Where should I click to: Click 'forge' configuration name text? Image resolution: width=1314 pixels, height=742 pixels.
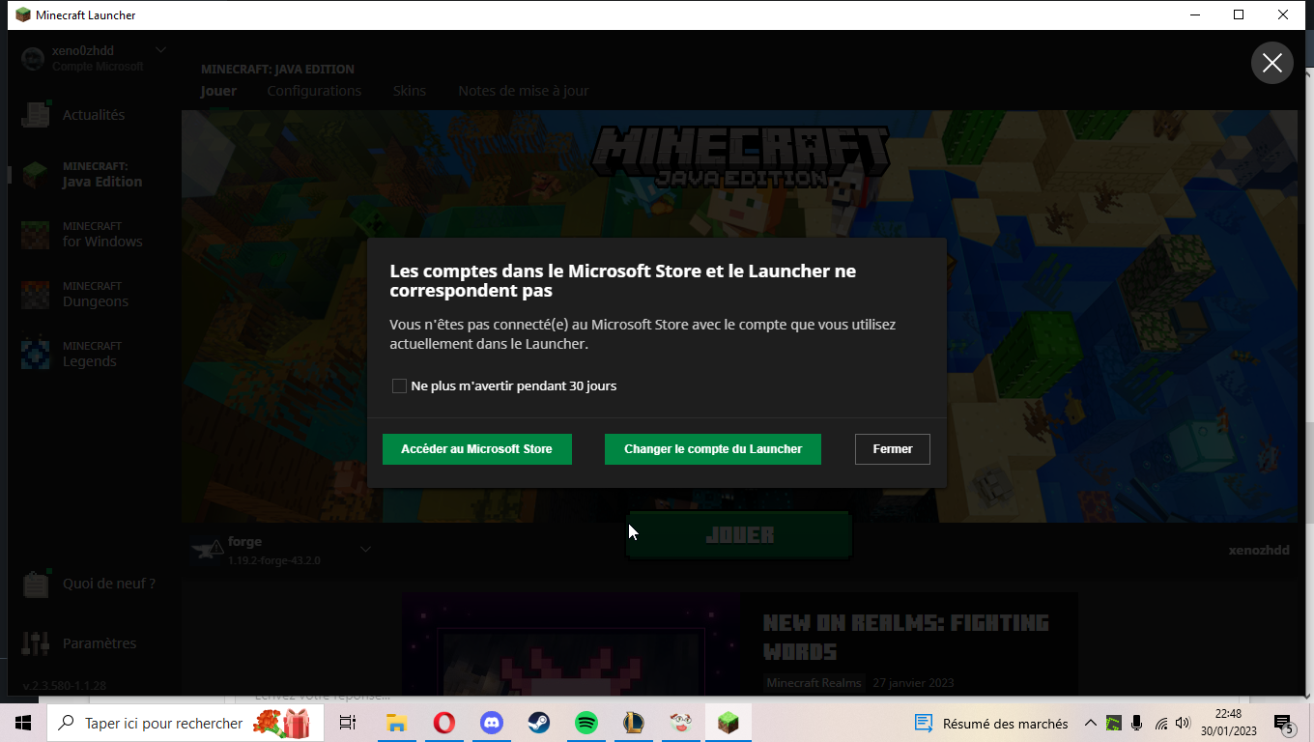[x=244, y=541]
